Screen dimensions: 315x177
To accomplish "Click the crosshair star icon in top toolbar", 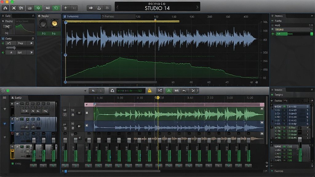I will (107, 8).
